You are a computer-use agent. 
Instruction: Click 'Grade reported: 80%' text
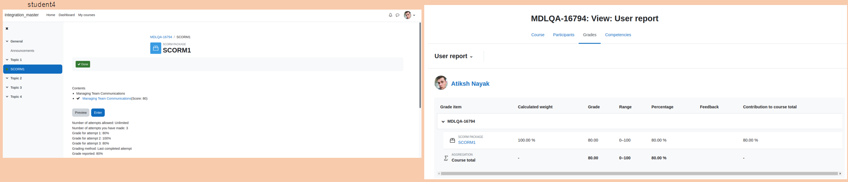click(87, 154)
